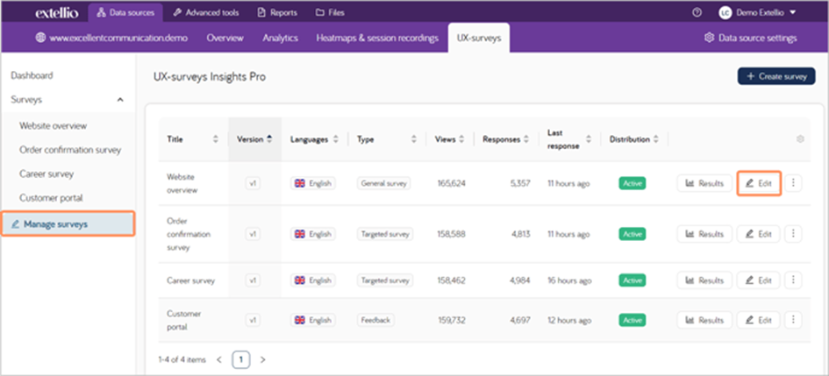This screenshot has height=376, width=829.
Task: Open more options for Website overview row
Action: tap(793, 183)
